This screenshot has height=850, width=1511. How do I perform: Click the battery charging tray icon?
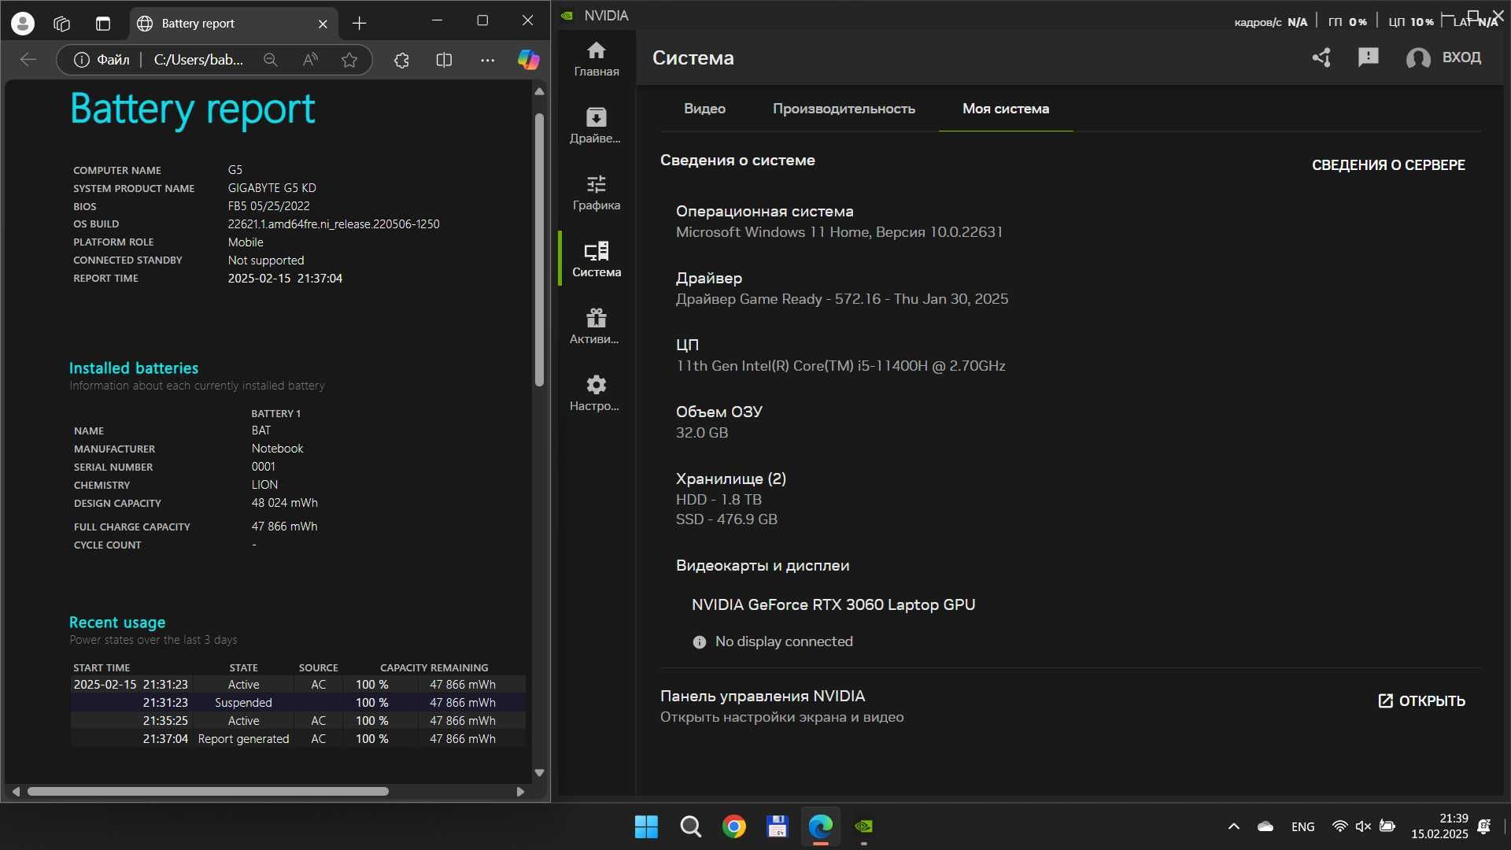[x=1387, y=826]
